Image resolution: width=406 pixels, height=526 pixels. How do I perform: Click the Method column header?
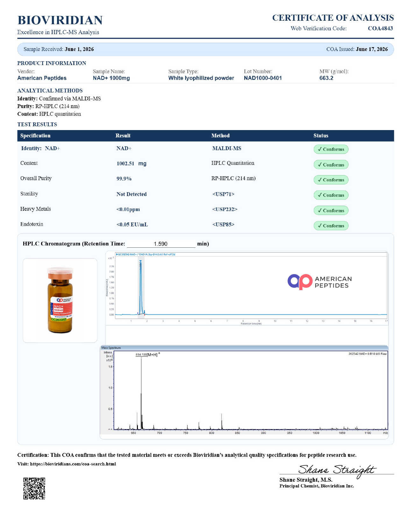[x=220, y=135]
